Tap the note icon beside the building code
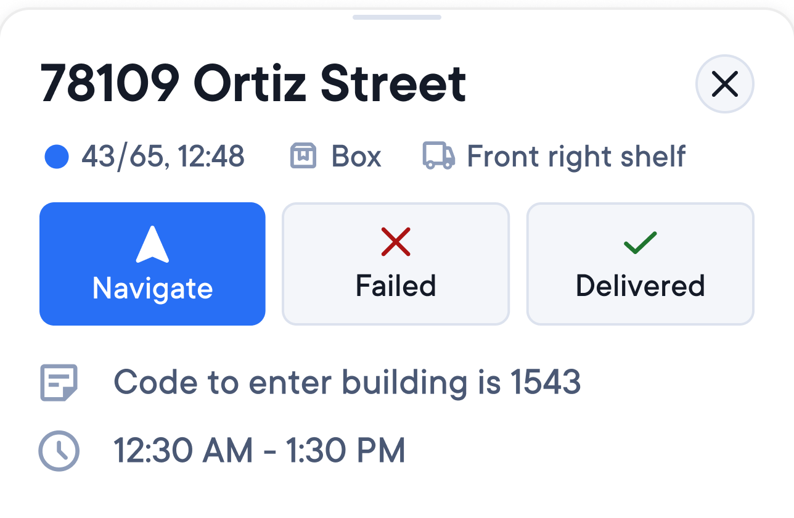This screenshot has height=518, width=794. [x=59, y=382]
